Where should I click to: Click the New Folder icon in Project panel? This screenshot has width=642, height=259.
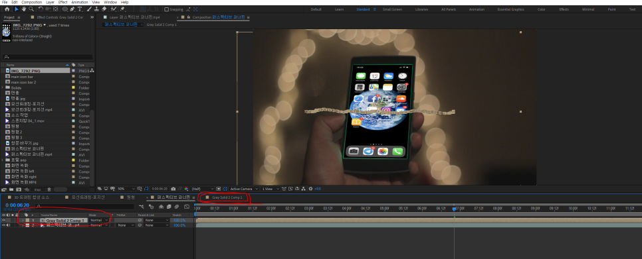click(11, 189)
